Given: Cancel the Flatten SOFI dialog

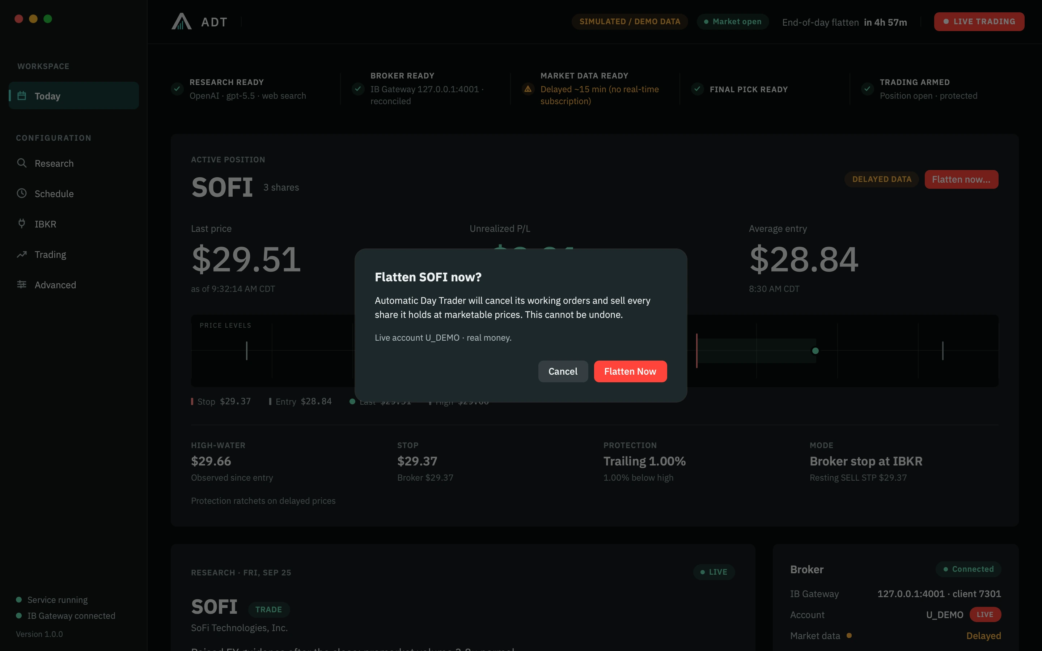Looking at the screenshot, I should coord(563,371).
